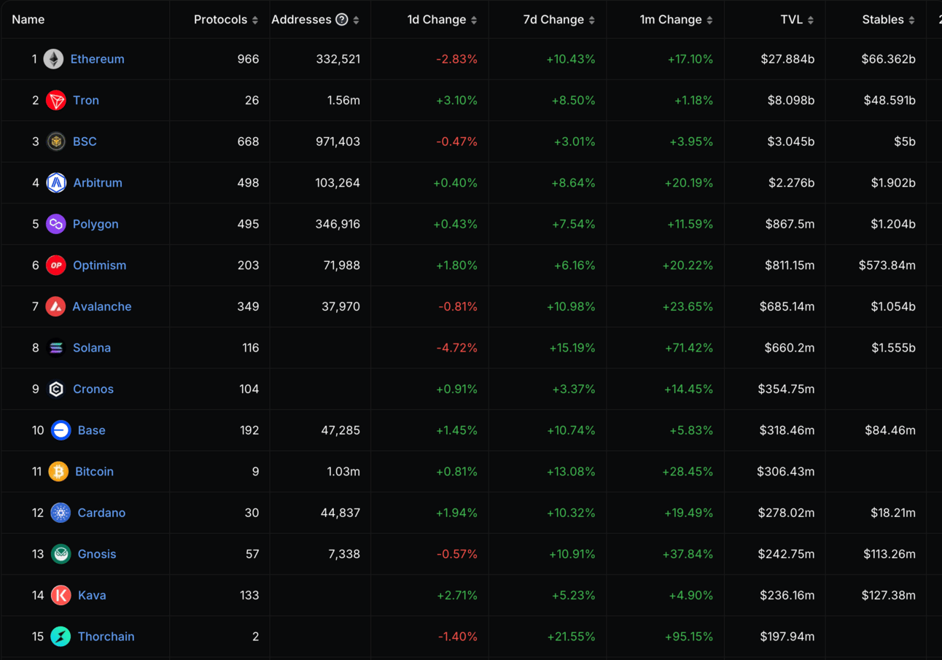This screenshot has width=942, height=660.
Task: Click Optimism TVL value $811.15m
Action: tap(790, 265)
